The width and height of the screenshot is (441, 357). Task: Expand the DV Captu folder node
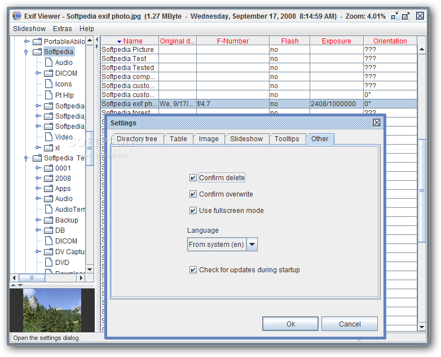pos(38,251)
